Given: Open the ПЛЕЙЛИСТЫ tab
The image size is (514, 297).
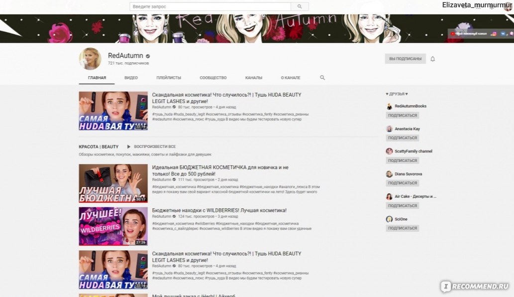Looking at the screenshot, I should tap(169, 78).
